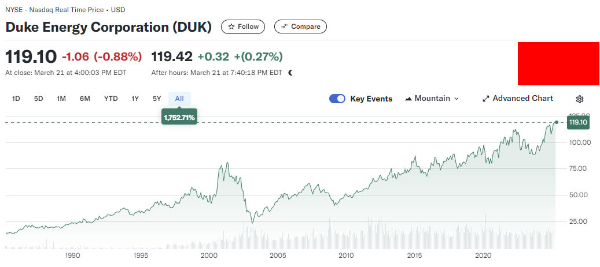
Task: Click the 1990 x-axis label
Action: click(72, 255)
